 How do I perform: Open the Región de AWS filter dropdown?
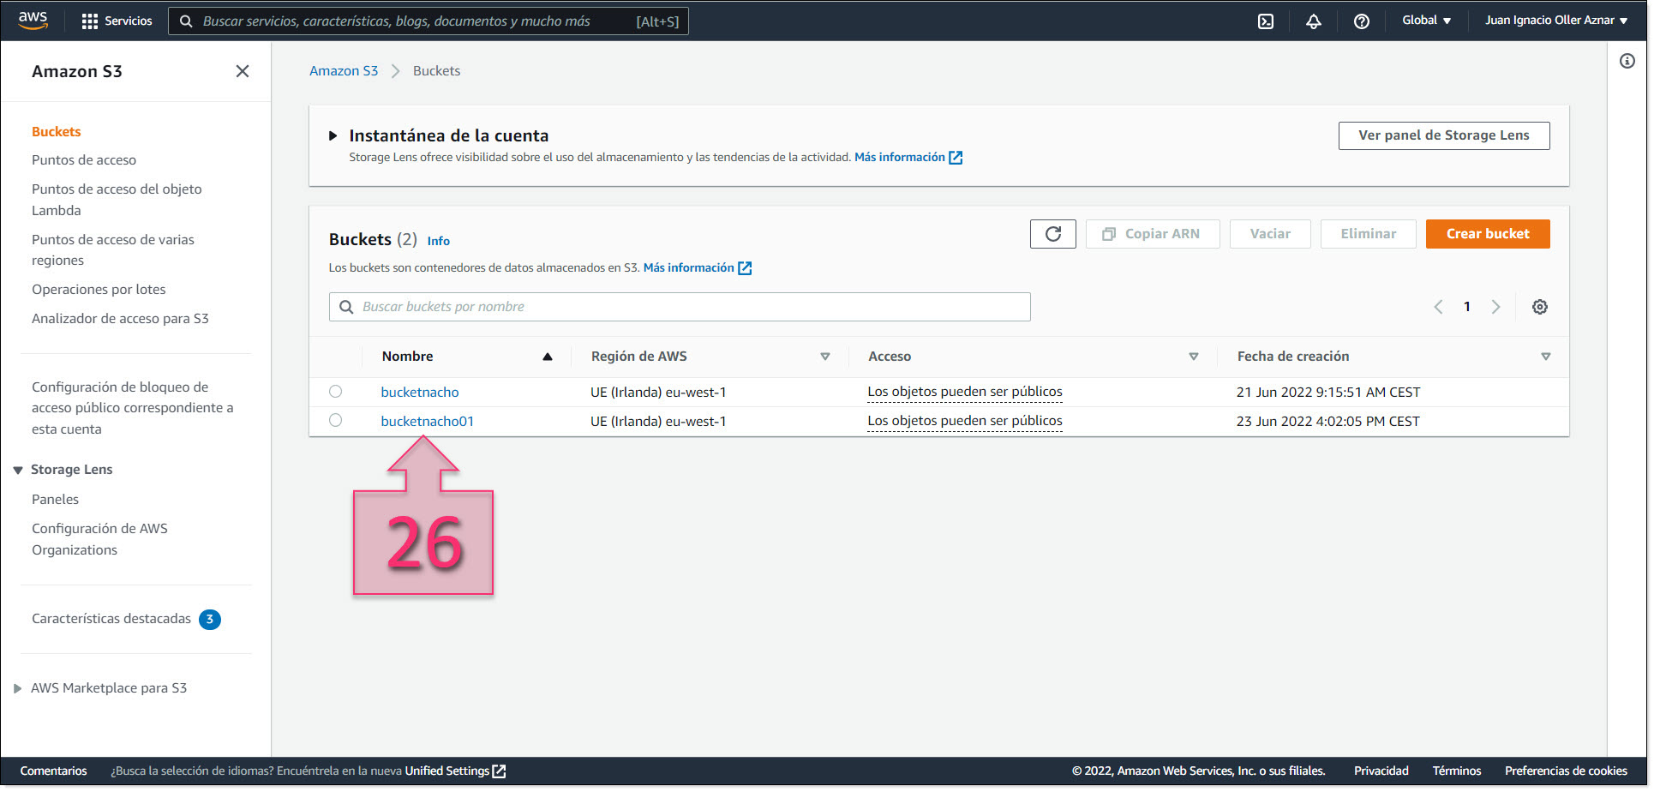[824, 356]
